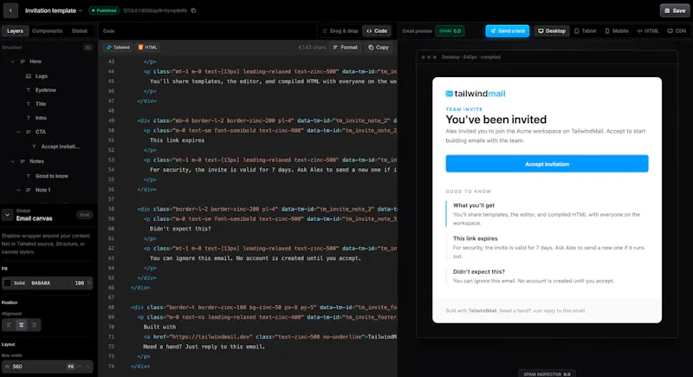Open the Global tab
The width and height of the screenshot is (693, 377).
(x=80, y=31)
